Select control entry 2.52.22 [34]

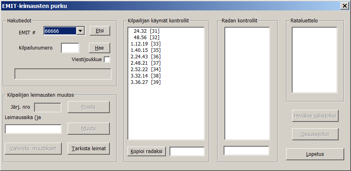coord(146,69)
